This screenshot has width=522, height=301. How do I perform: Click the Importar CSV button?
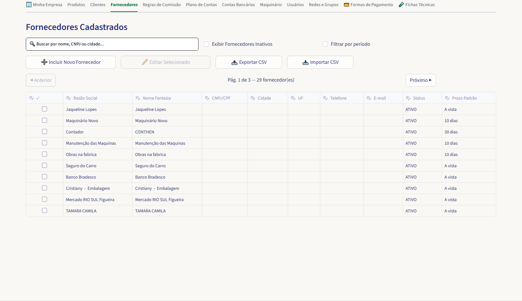click(x=320, y=62)
